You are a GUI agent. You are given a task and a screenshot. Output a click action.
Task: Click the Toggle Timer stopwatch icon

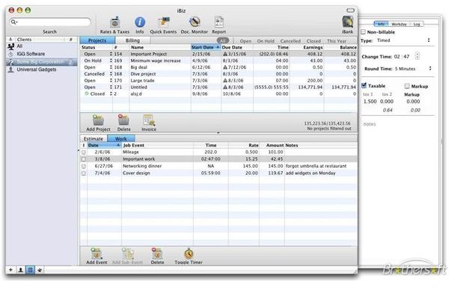[x=189, y=254]
